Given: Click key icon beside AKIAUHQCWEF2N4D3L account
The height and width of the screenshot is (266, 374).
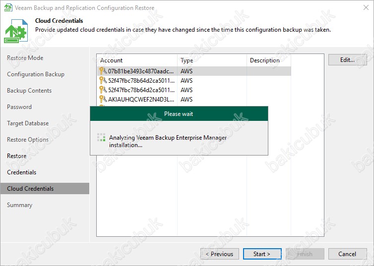Looking at the screenshot, I should click(103, 99).
